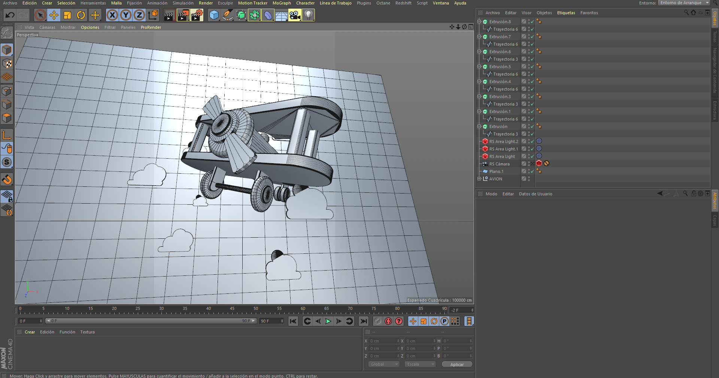Open the Global coordinate system dropdown
Image resolution: width=719 pixels, height=378 pixels.
[x=383, y=364]
